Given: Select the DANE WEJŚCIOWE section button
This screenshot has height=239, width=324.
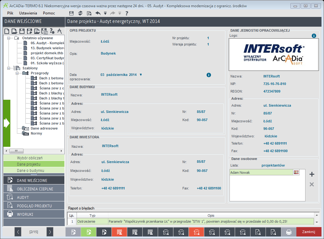Looking at the screenshot, I should click(34, 180).
